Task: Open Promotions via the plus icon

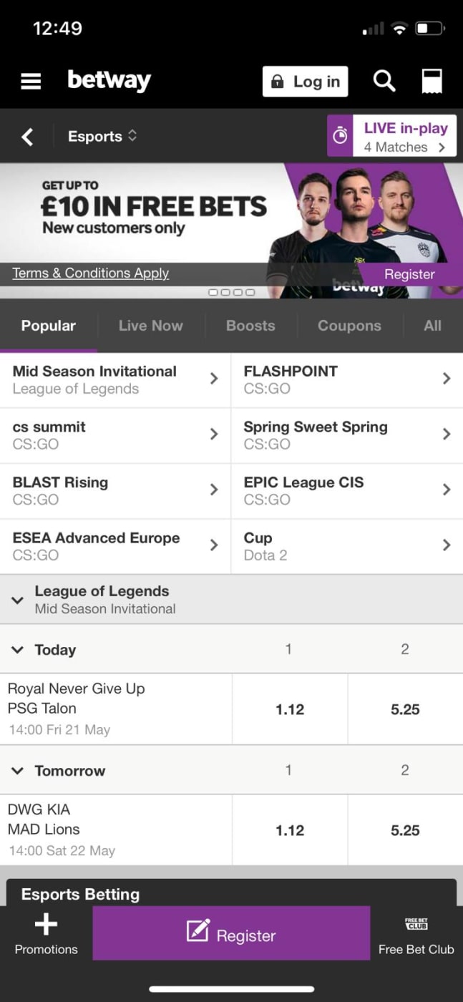Action: 45,930
